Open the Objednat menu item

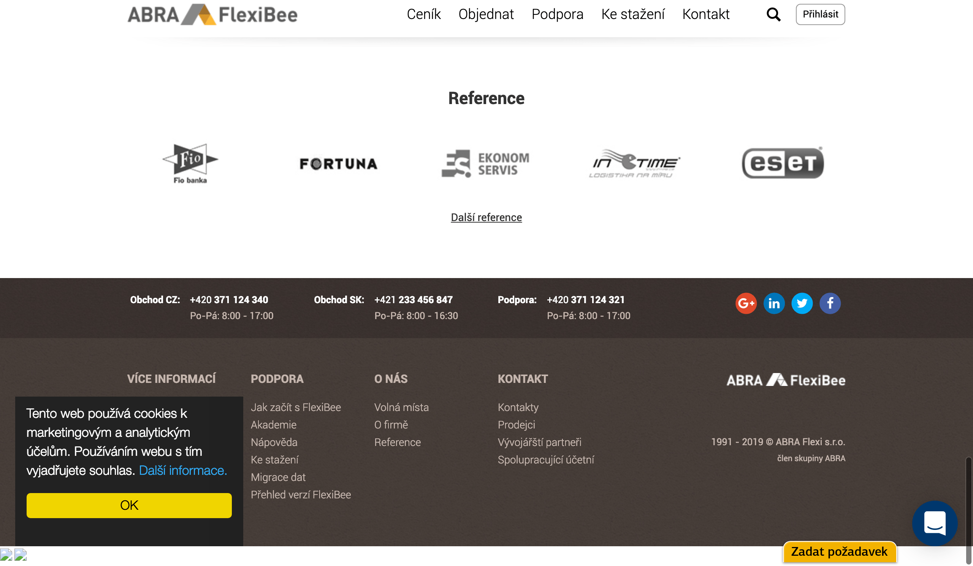(x=486, y=14)
